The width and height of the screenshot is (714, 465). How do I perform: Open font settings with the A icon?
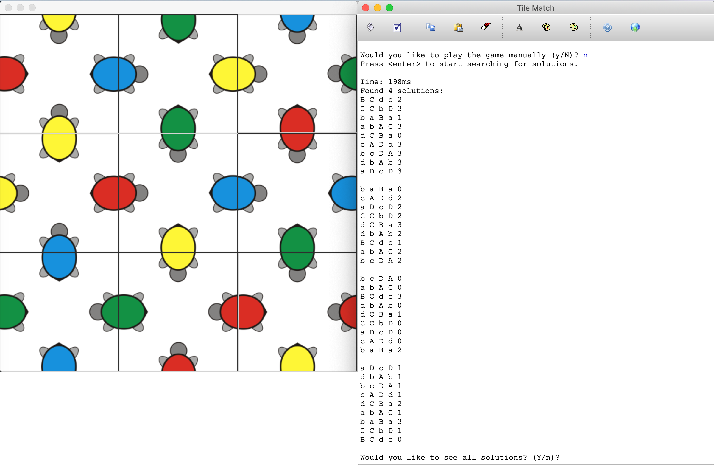pyautogui.click(x=519, y=28)
